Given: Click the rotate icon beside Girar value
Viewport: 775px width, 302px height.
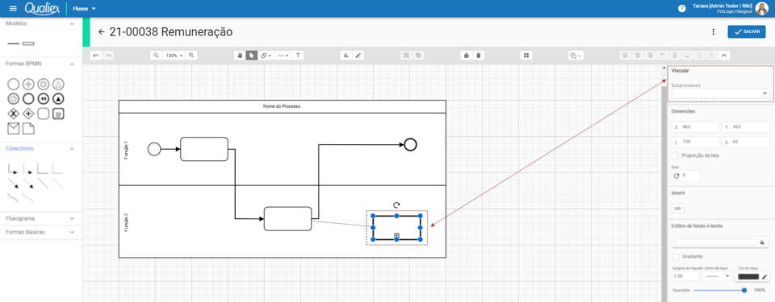Looking at the screenshot, I should (677, 176).
